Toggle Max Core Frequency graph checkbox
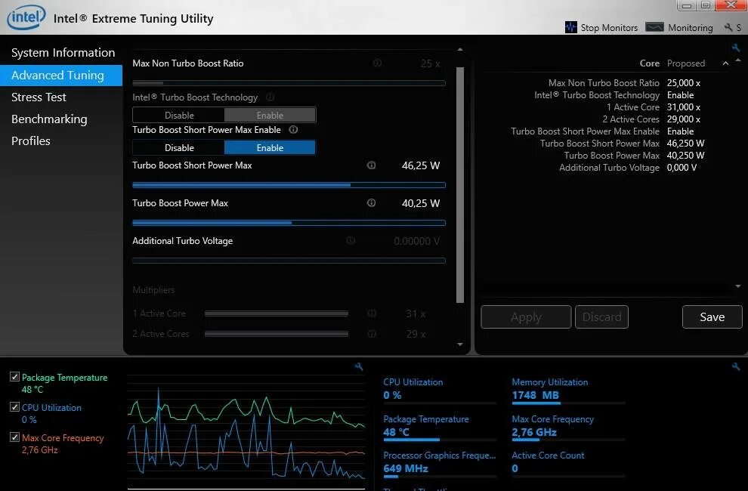This screenshot has width=748, height=491. click(x=15, y=437)
